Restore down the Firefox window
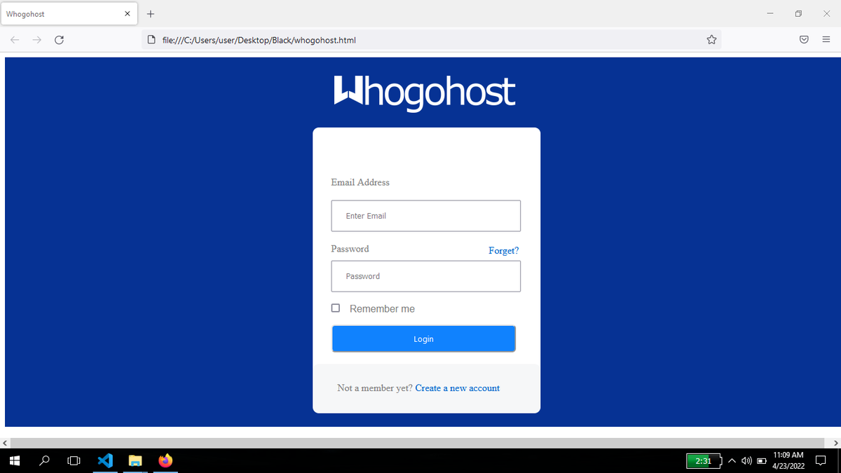This screenshot has width=841, height=473. click(x=798, y=13)
